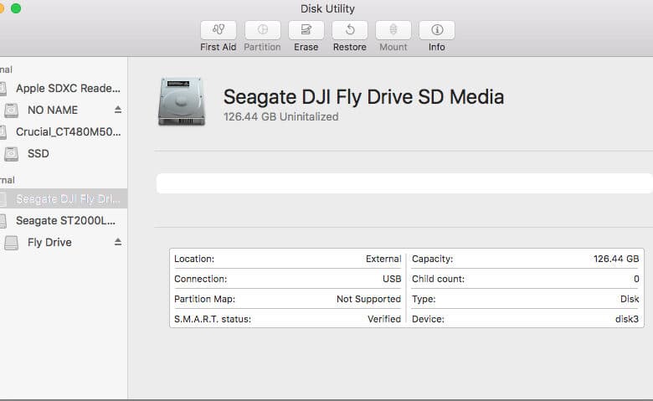Click S.M.A.R.T. status value Verified
Screen dimensions: 653x401
click(384, 319)
